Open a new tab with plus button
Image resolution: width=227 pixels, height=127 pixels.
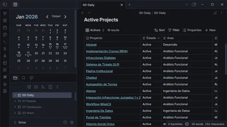129,5
